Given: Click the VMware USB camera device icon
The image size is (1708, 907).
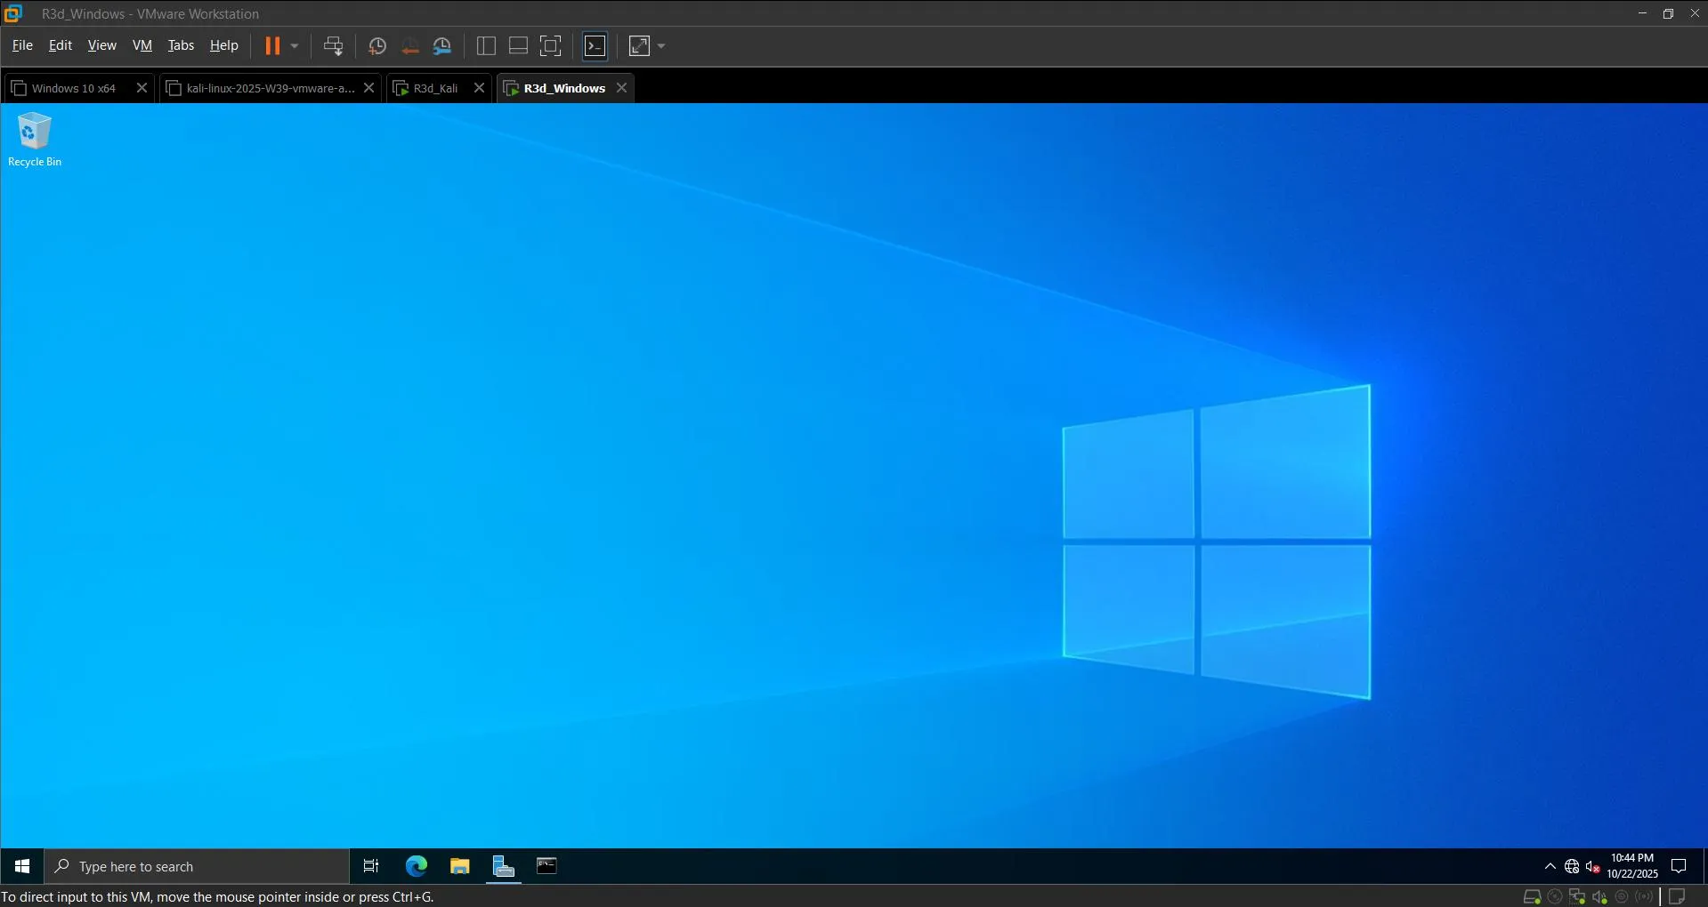Looking at the screenshot, I should [1622, 896].
